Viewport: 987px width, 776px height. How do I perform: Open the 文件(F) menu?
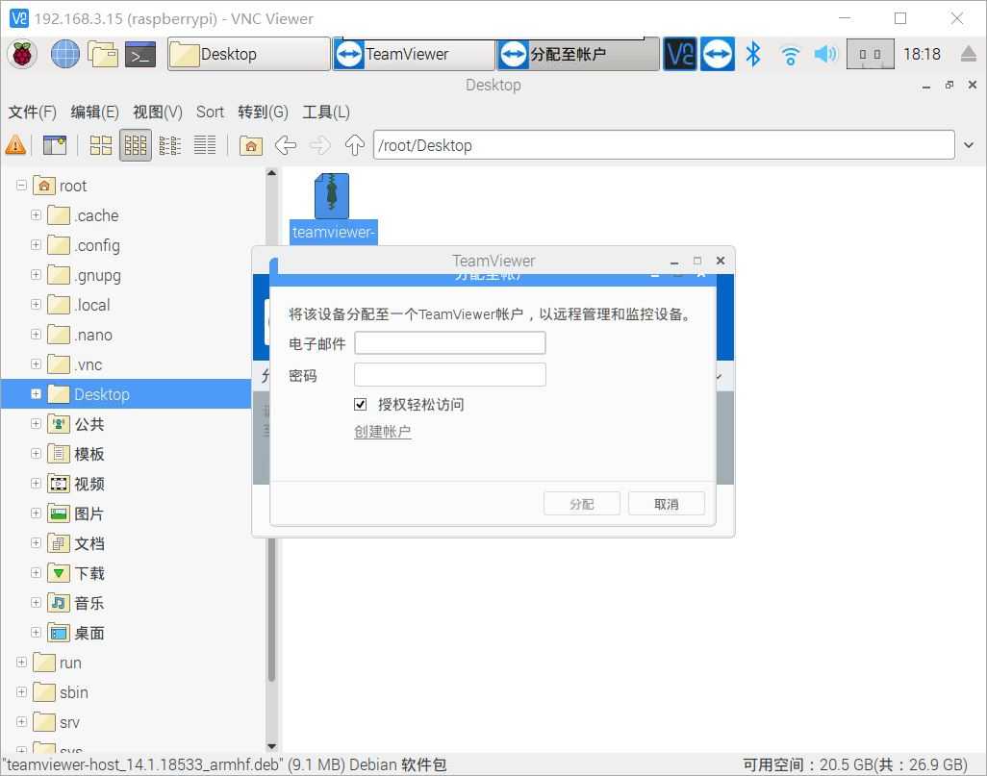[x=32, y=113]
